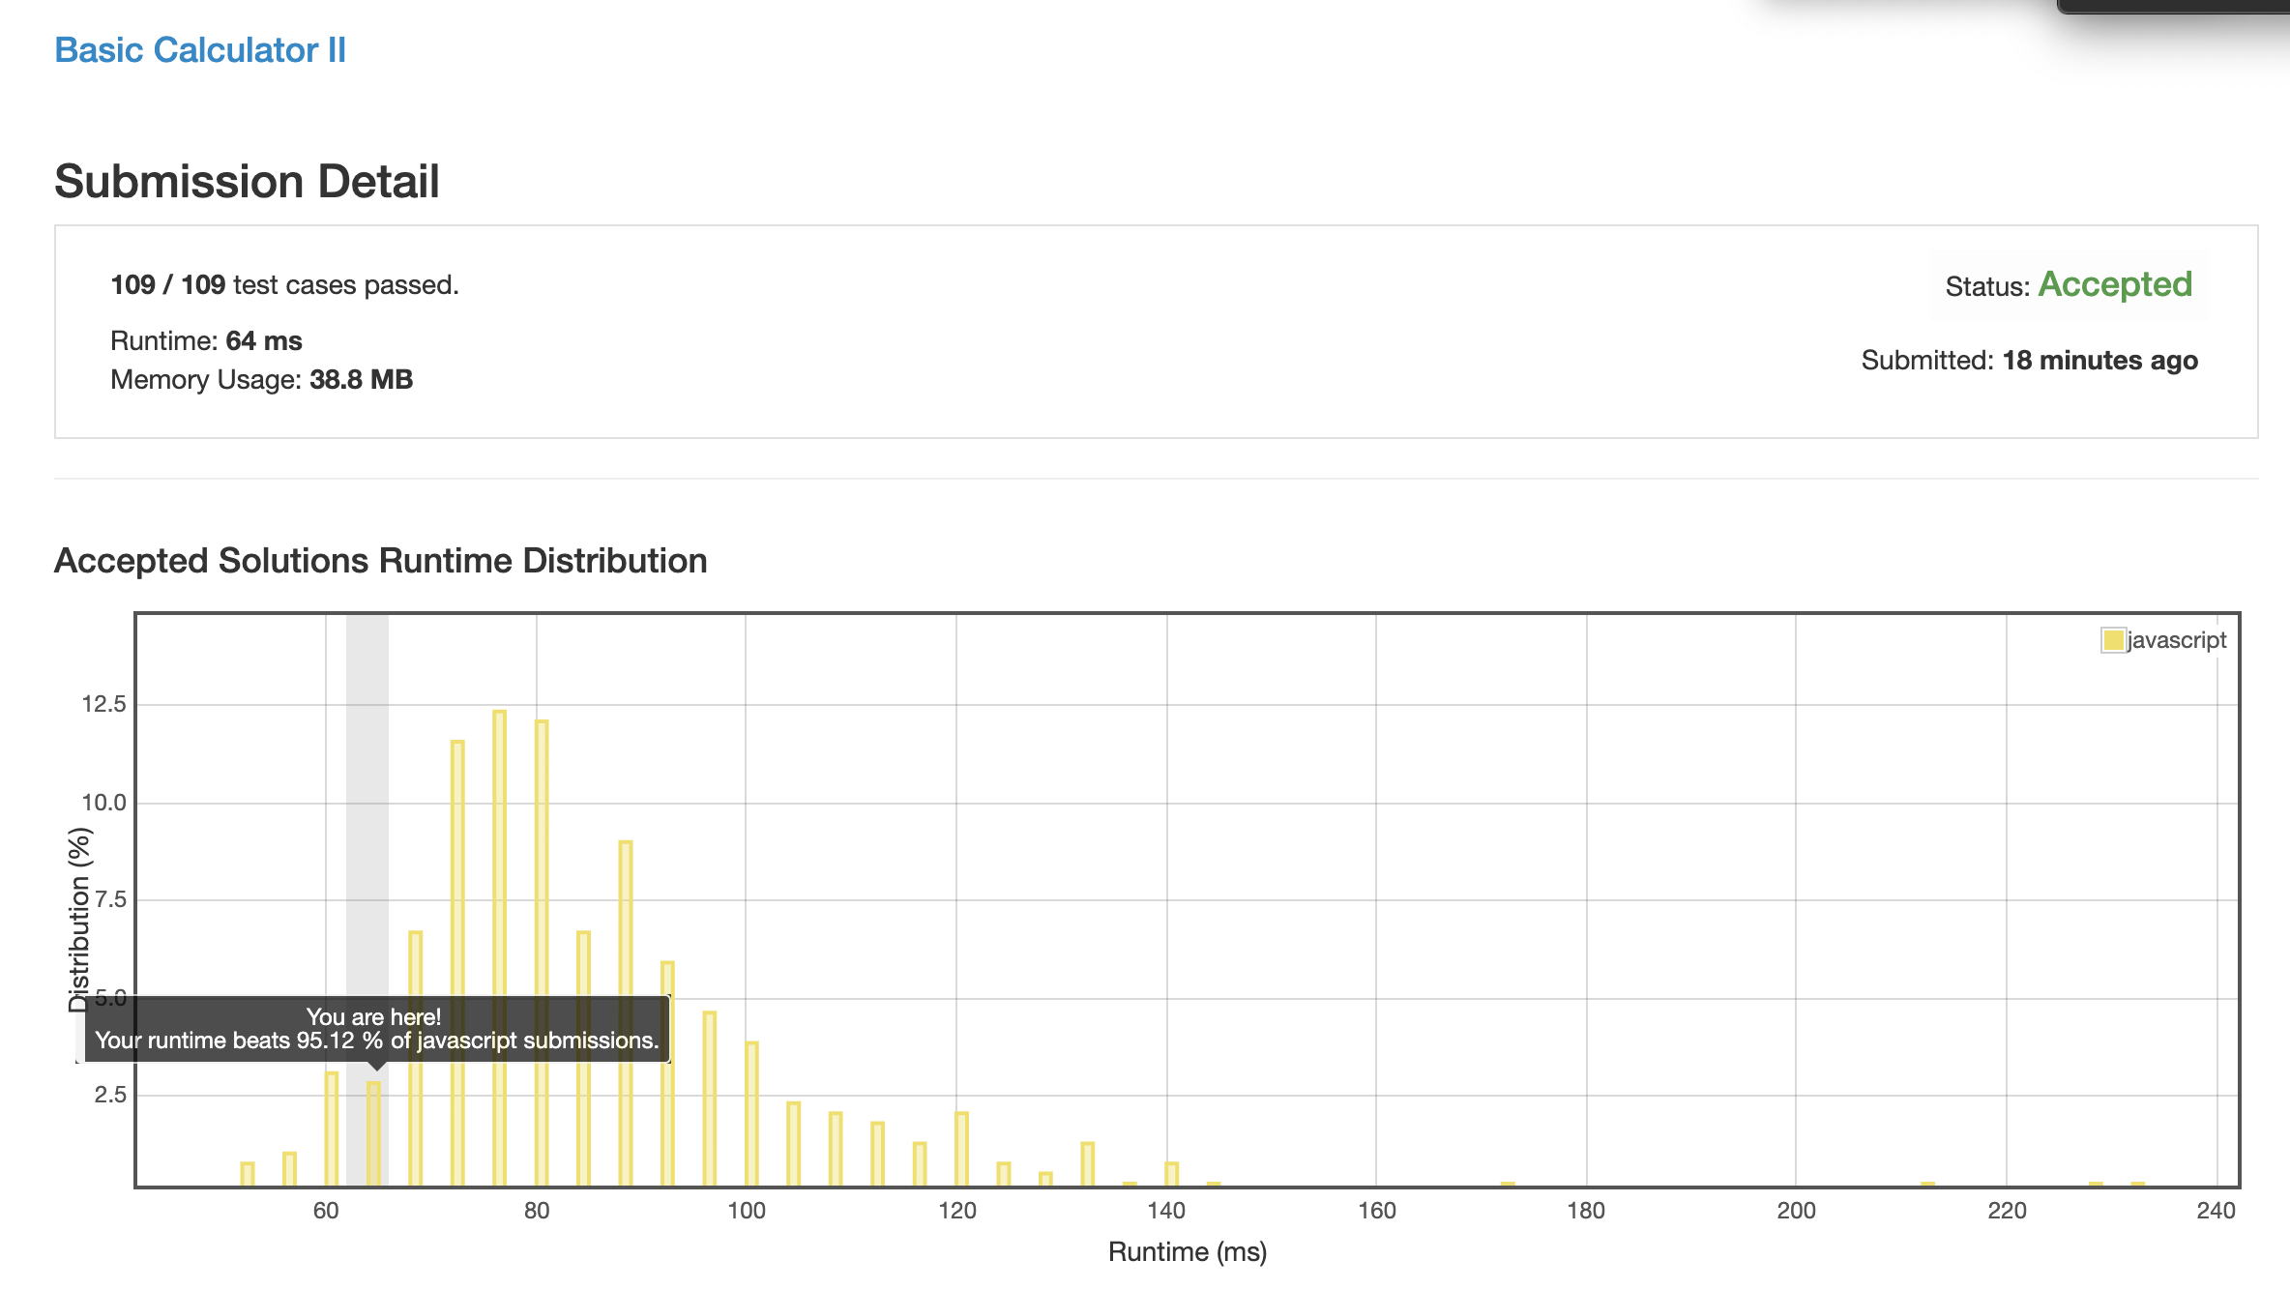This screenshot has height=1290, width=2290.
Task: Click 'Submitted: 18 minutes ago' text
Action: tap(2029, 361)
